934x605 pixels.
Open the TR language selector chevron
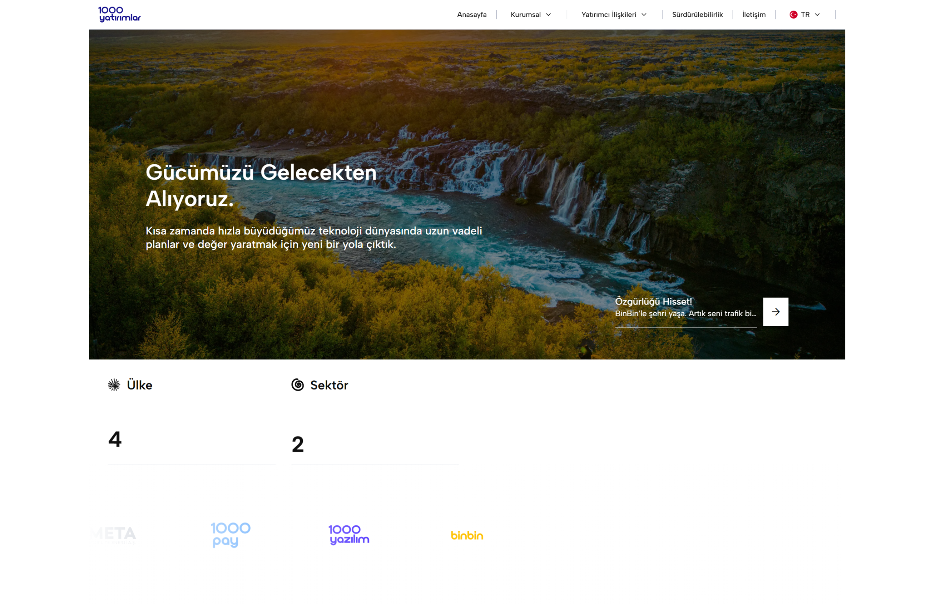[x=817, y=15]
